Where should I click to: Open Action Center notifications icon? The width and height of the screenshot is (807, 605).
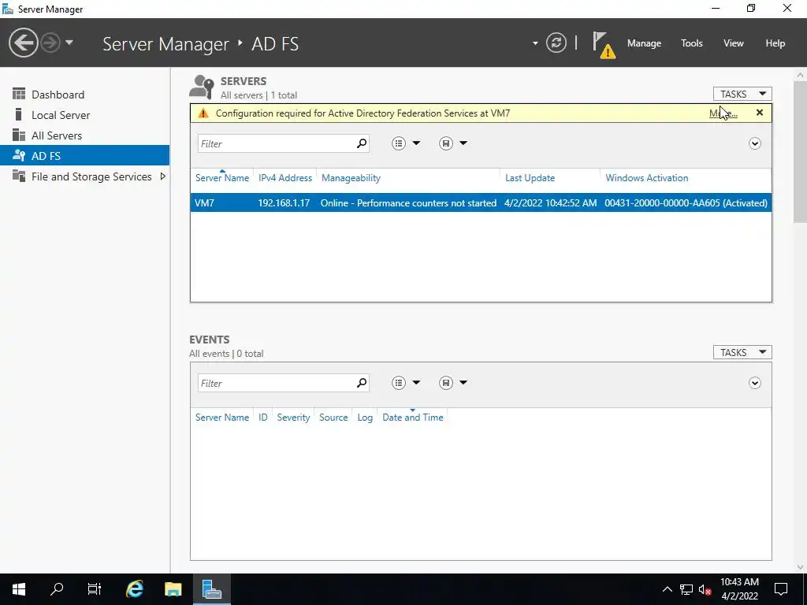tap(781, 589)
